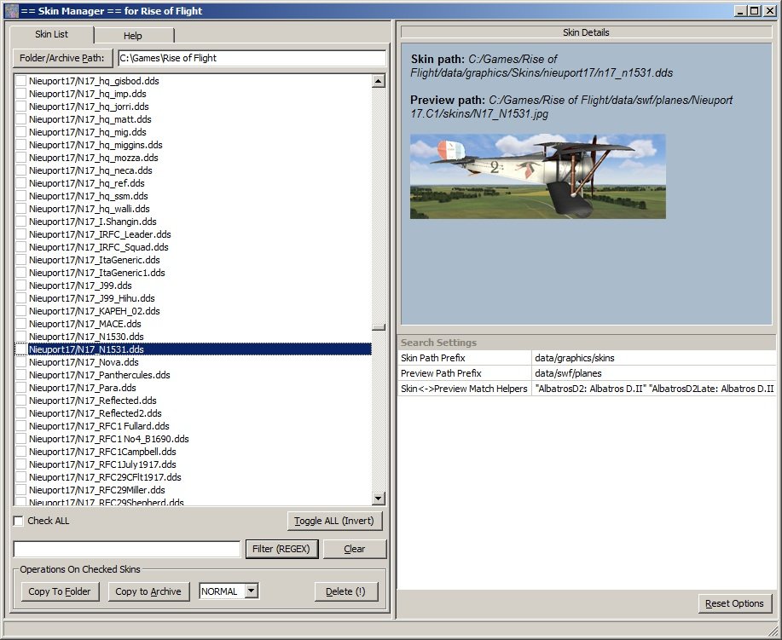The image size is (782, 640).
Task: Click the Nieuport 17 preview image
Action: pyautogui.click(x=537, y=176)
